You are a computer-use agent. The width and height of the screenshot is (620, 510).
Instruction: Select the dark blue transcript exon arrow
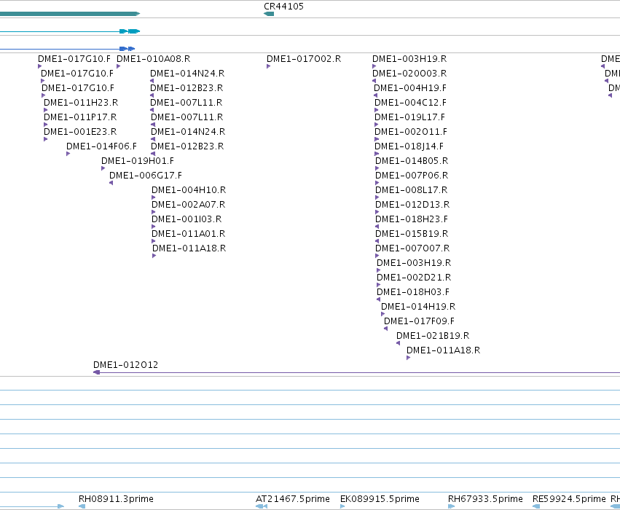(x=127, y=49)
